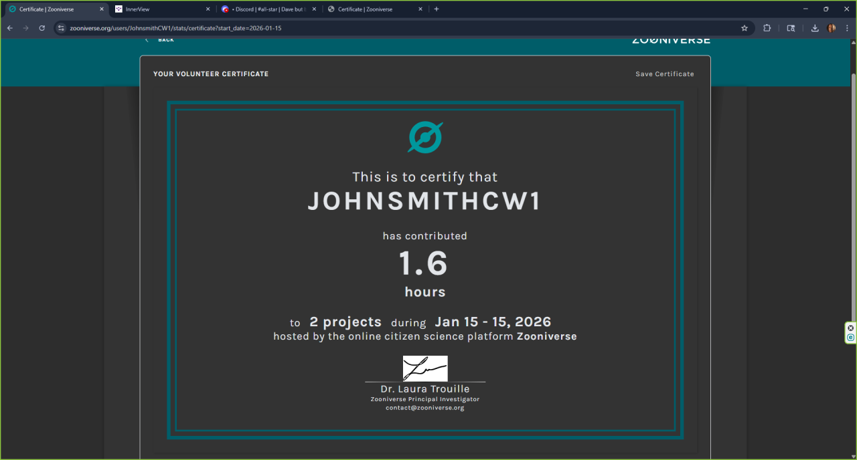857x460 pixels.
Task: Click the browser back arrow
Action: [9, 28]
